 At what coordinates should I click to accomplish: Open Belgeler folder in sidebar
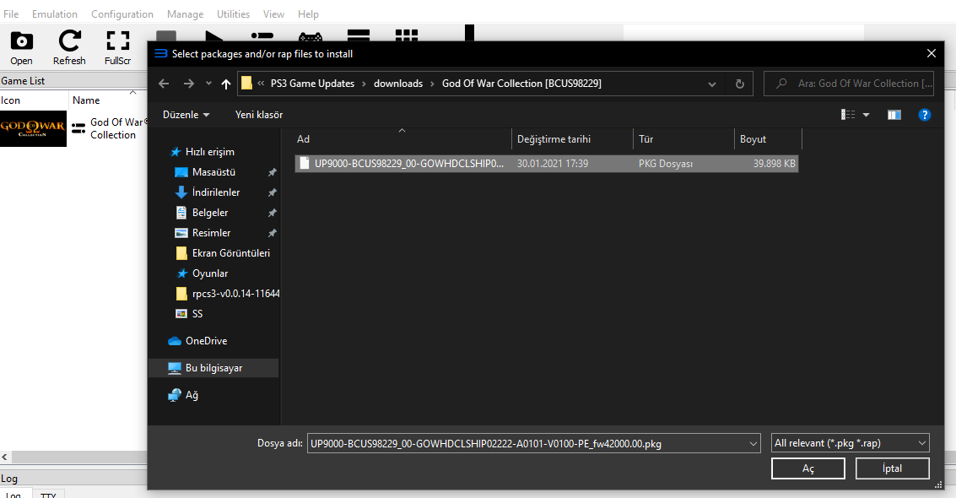(210, 212)
